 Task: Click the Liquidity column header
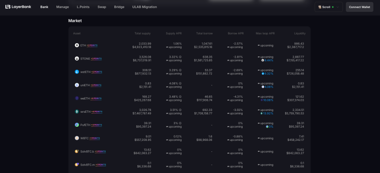300,33
